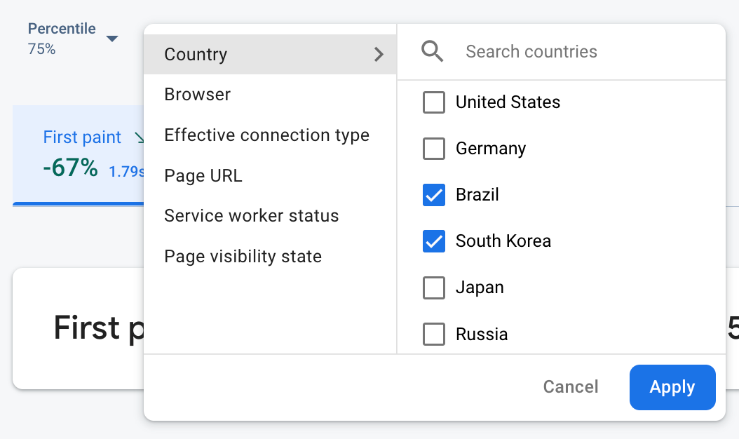Select the Browser filter option
The width and height of the screenshot is (739, 439).
pos(197,95)
